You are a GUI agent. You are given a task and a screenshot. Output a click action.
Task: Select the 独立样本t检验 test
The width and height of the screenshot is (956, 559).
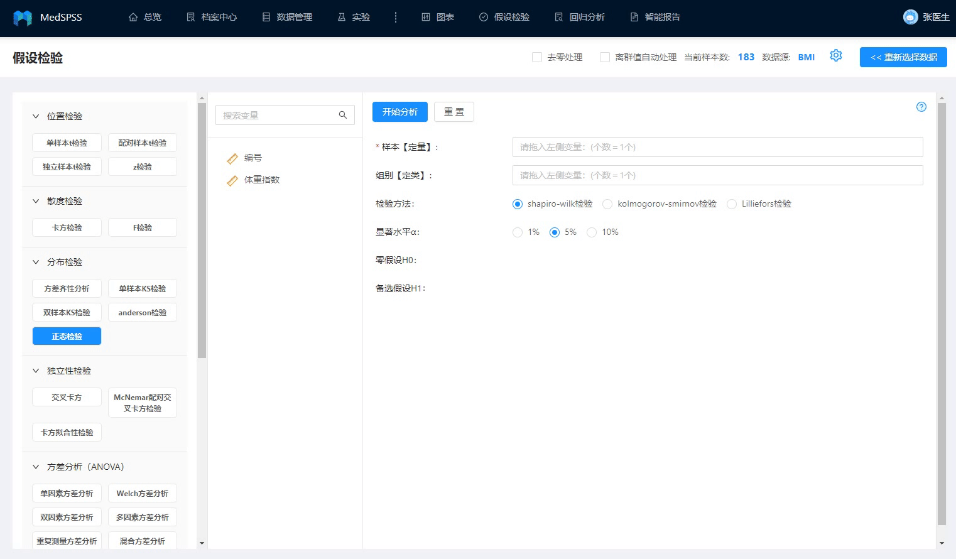pos(67,166)
